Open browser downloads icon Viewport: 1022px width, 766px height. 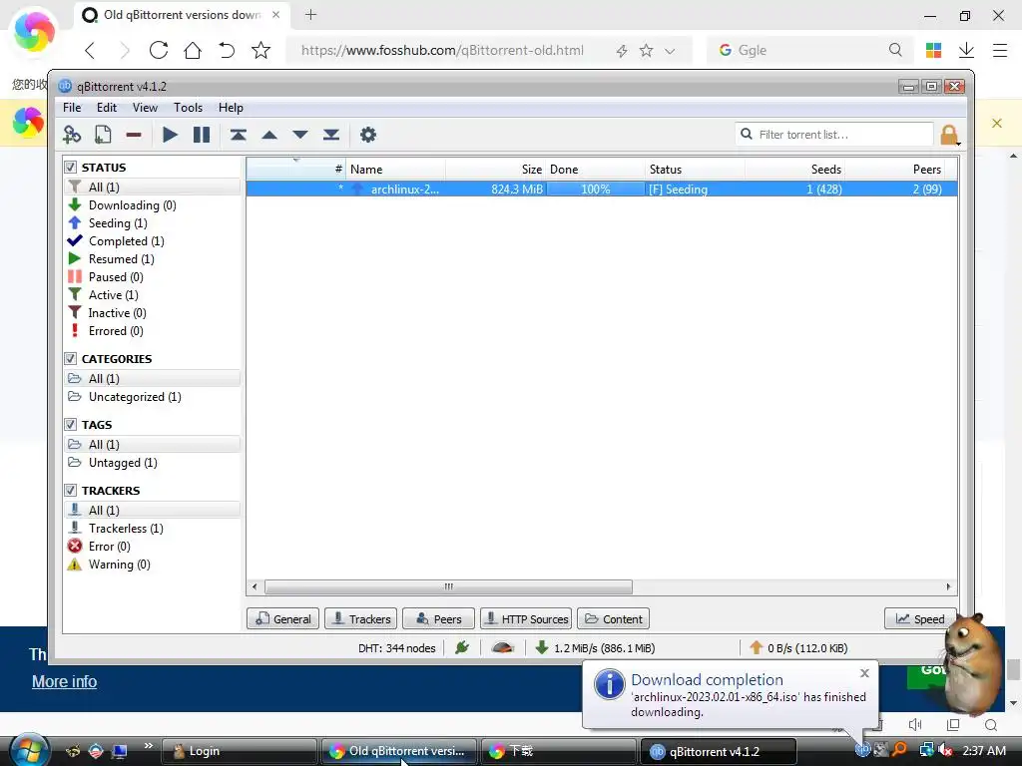coord(966,50)
